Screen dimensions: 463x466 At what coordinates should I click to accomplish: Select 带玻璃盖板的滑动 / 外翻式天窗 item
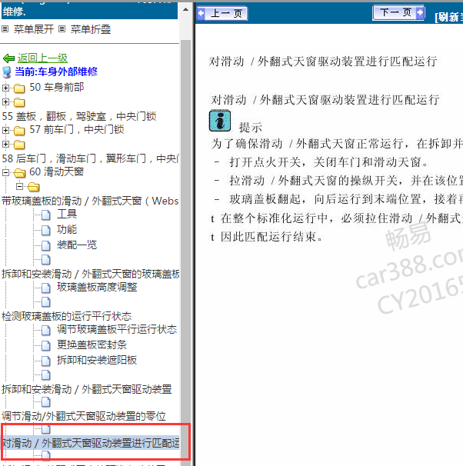coord(90,201)
